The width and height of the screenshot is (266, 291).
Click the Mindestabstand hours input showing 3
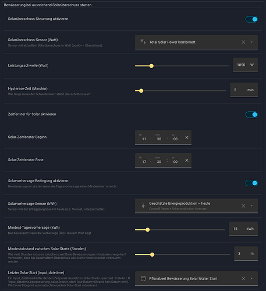[x=246, y=254]
